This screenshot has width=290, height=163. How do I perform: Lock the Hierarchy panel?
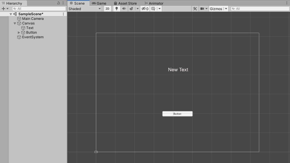coord(58,3)
